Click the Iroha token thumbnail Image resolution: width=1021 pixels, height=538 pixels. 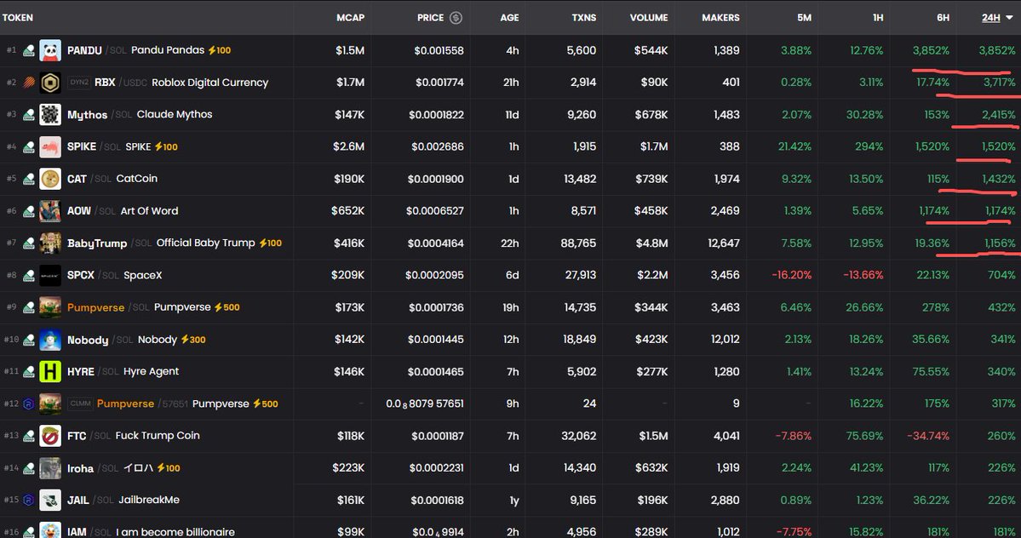point(50,468)
